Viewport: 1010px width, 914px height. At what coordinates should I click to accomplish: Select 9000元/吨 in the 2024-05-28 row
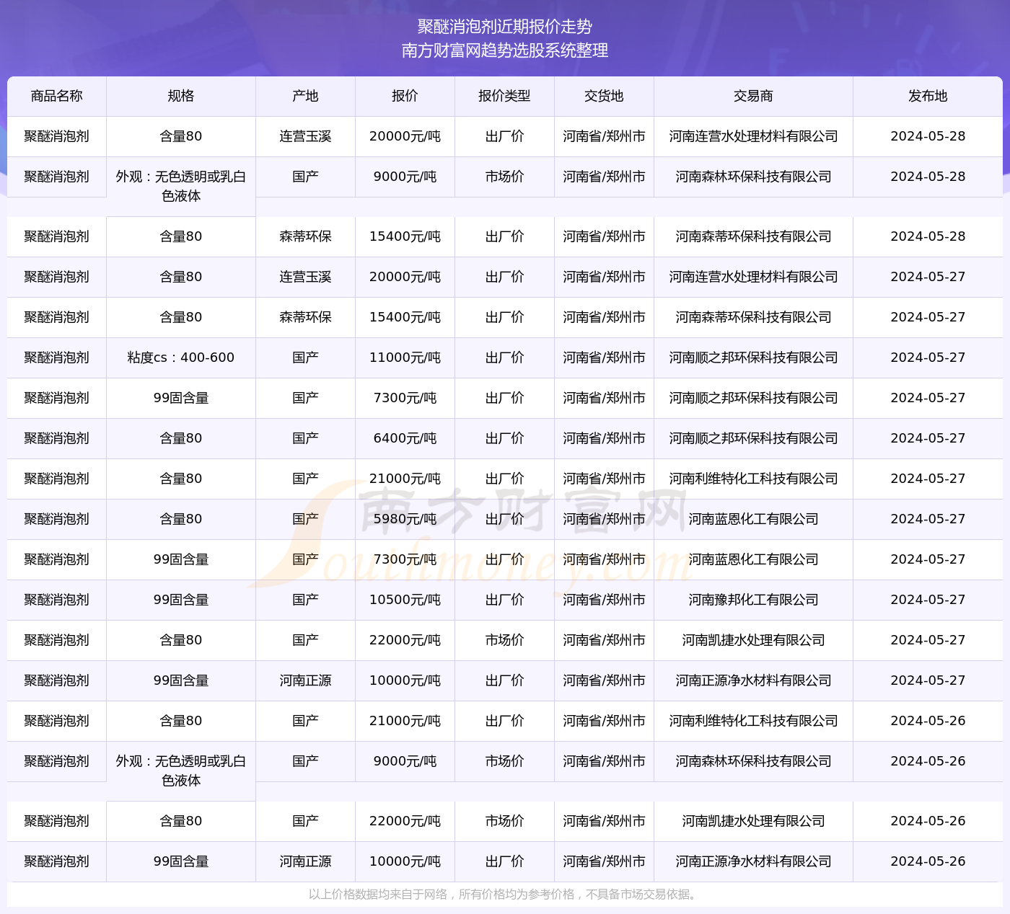click(x=405, y=177)
